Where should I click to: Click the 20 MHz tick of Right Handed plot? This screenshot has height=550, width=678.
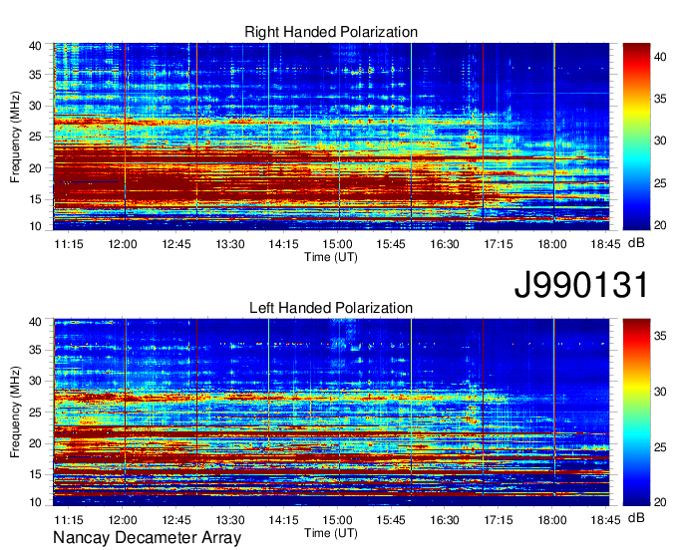coord(35,168)
